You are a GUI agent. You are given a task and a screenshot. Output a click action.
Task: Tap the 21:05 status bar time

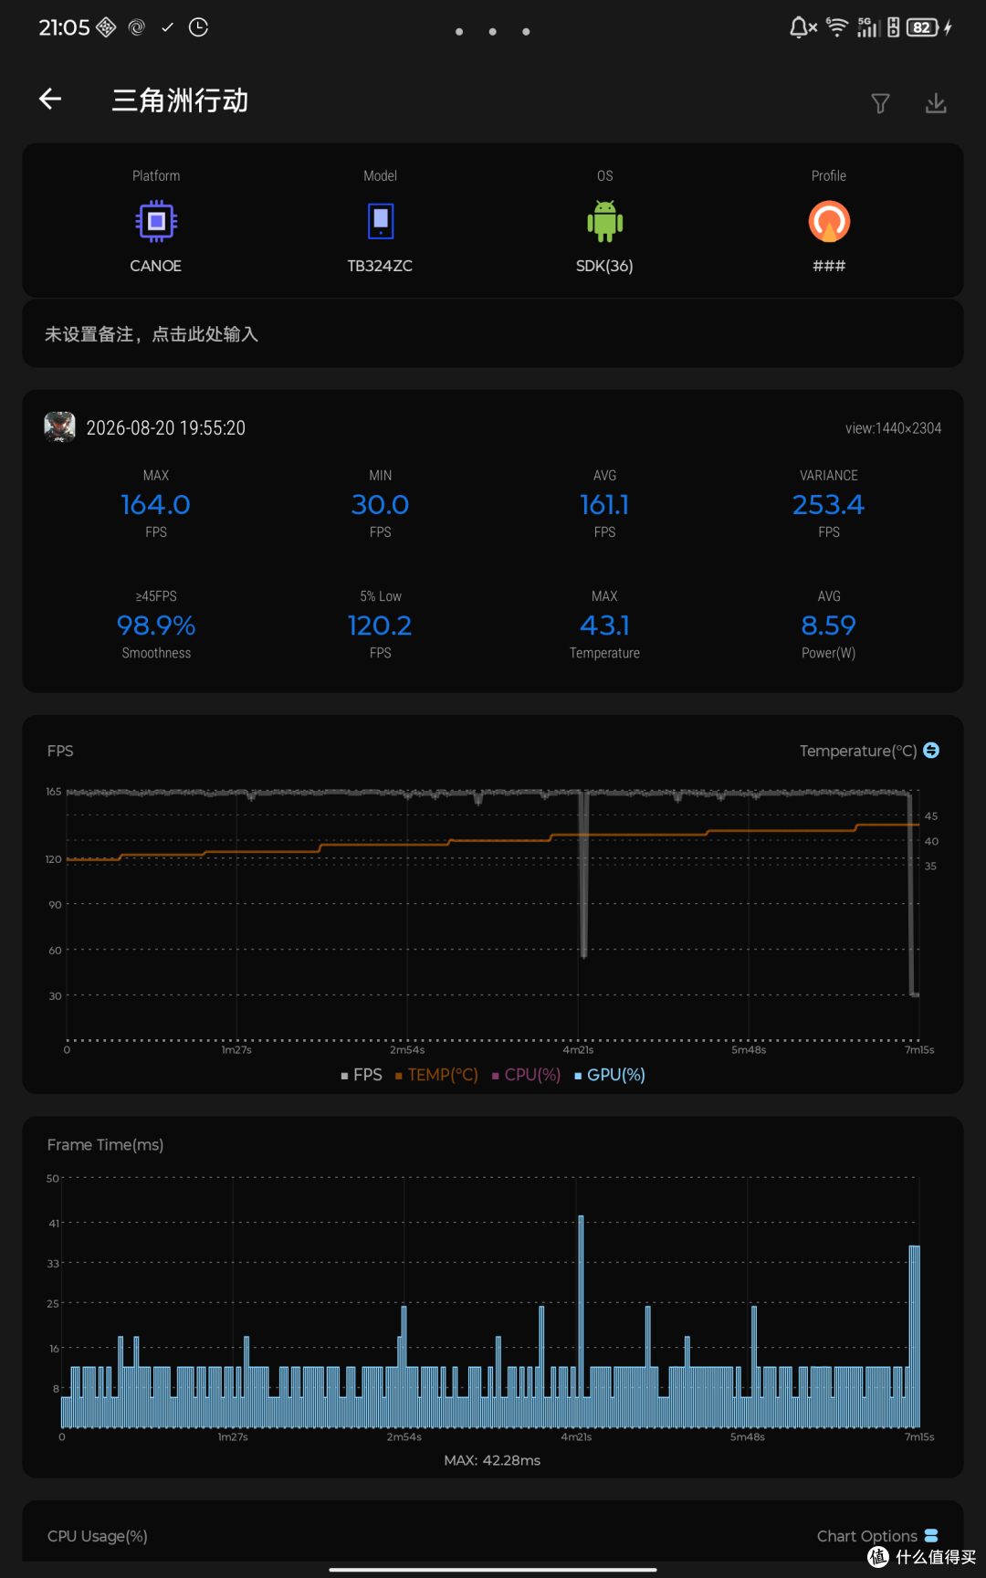coord(64,27)
